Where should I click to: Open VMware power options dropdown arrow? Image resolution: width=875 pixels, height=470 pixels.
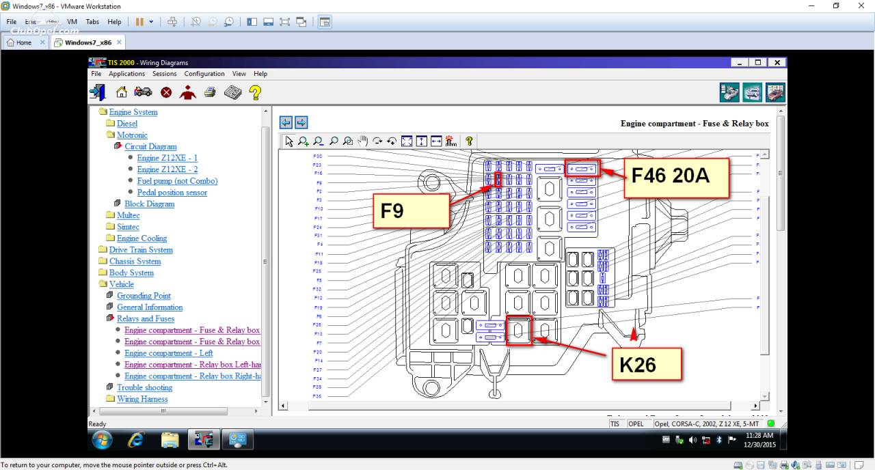tap(152, 22)
